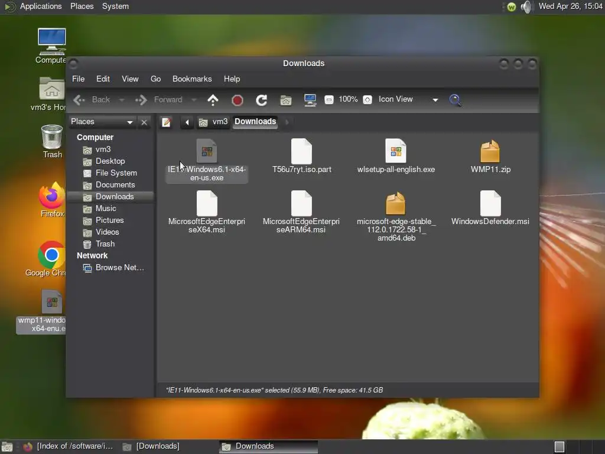The width and height of the screenshot is (605, 454).
Task: Select IE11-Windows6.1-x64-en-us.exe file
Action: click(x=207, y=160)
